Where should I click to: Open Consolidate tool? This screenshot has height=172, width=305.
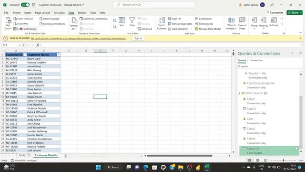coord(203,19)
